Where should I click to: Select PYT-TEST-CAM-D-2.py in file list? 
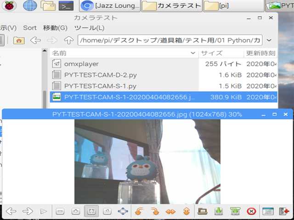(x=100, y=75)
